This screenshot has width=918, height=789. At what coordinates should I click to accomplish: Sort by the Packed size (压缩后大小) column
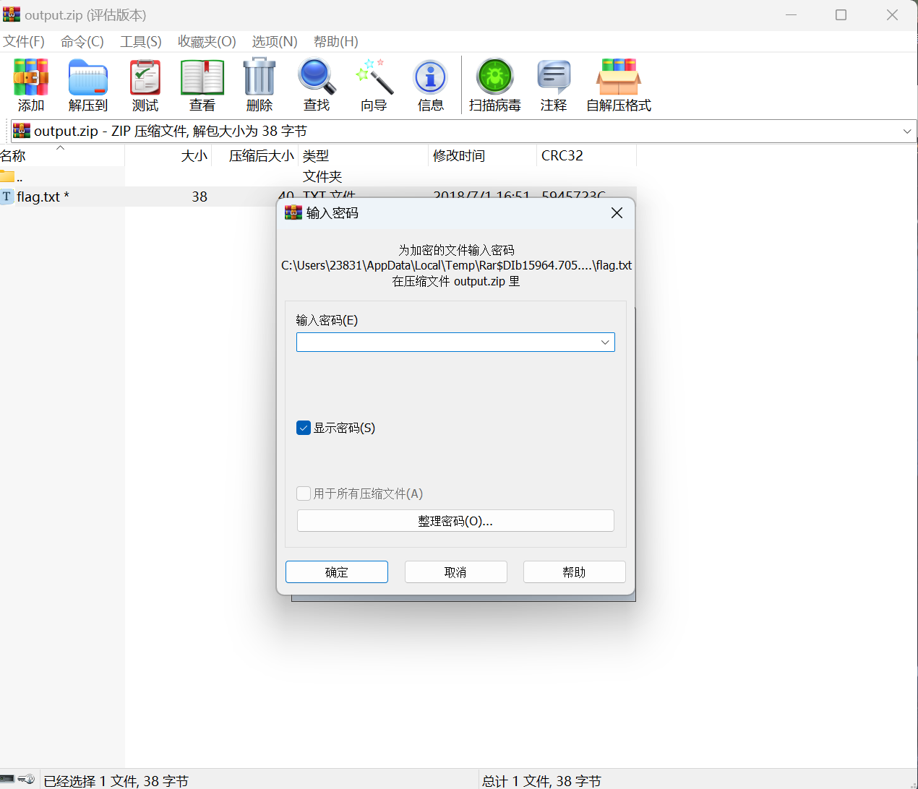[255, 155]
